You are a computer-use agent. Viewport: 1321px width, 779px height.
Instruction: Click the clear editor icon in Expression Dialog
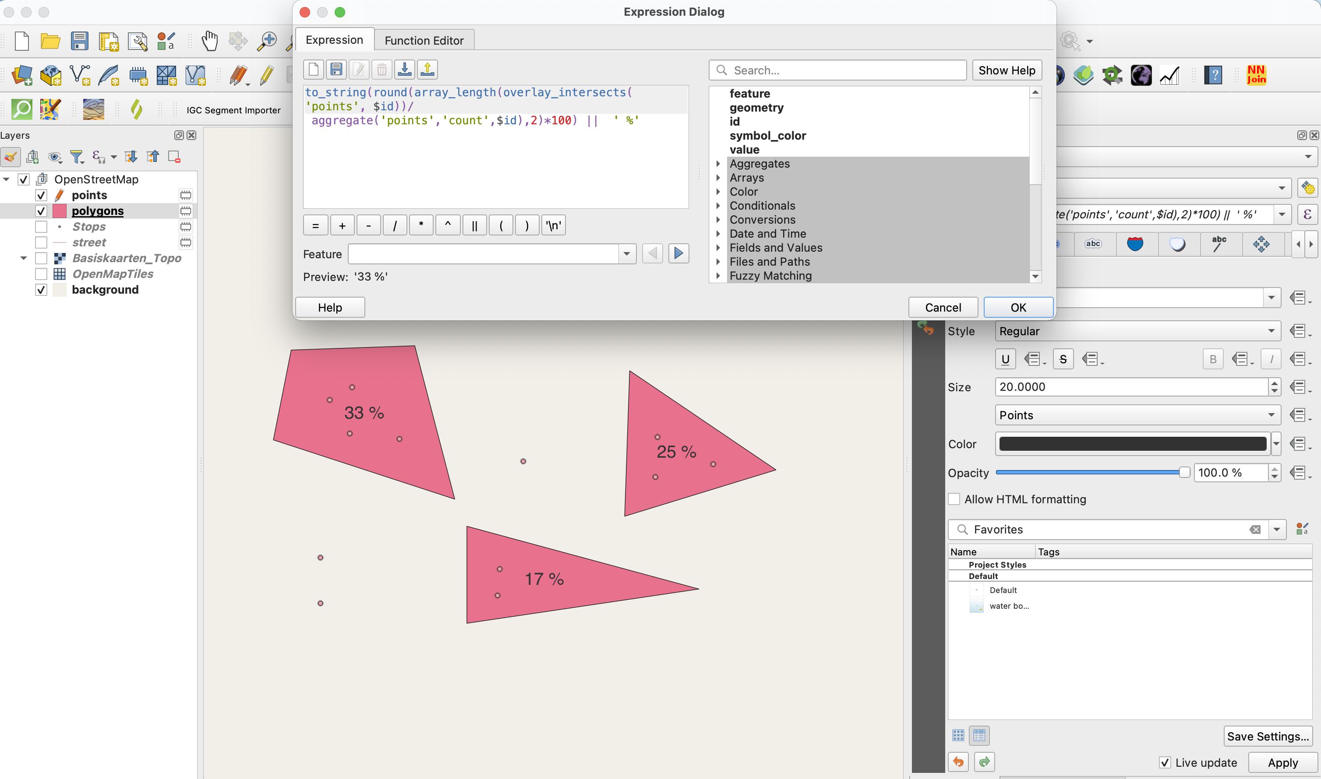(314, 69)
